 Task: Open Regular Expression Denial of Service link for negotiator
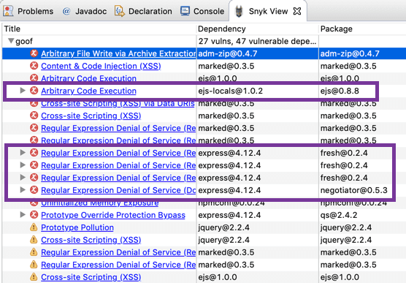tap(118, 190)
